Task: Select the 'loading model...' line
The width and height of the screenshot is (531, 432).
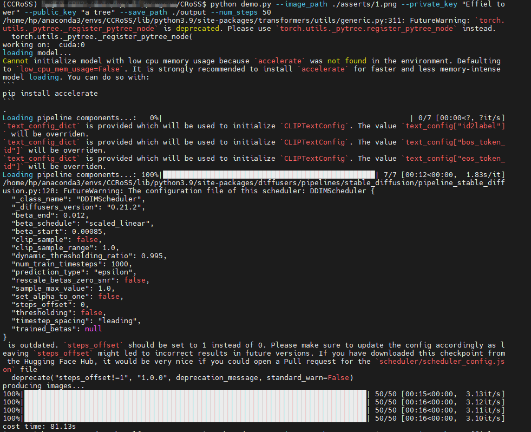Action: click(x=37, y=53)
